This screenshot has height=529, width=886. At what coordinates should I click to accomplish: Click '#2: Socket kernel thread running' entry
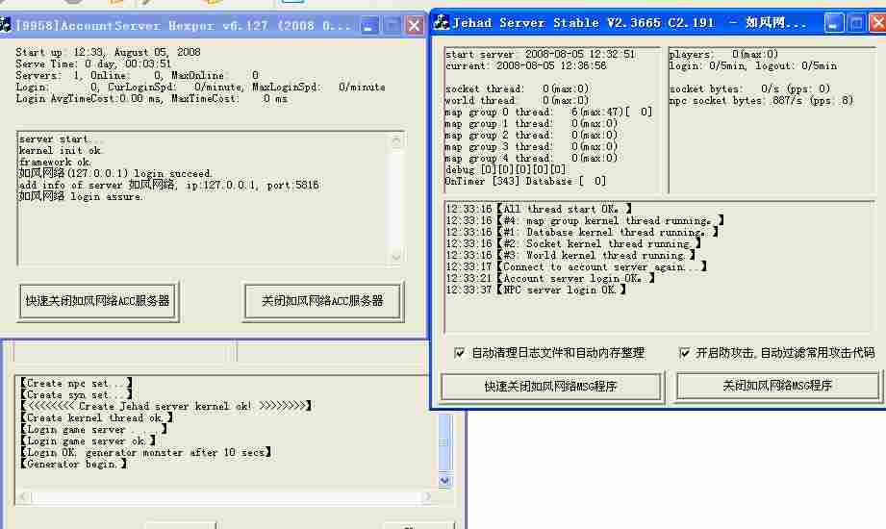(573, 244)
